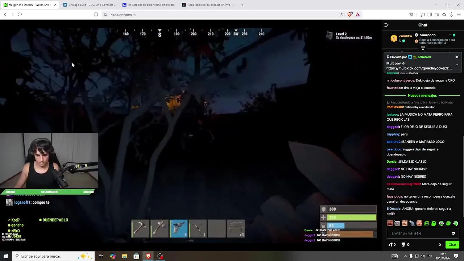Click username 'faustotica' on 'tiró la vieja' message
The image size is (464, 261).
click(x=394, y=88)
